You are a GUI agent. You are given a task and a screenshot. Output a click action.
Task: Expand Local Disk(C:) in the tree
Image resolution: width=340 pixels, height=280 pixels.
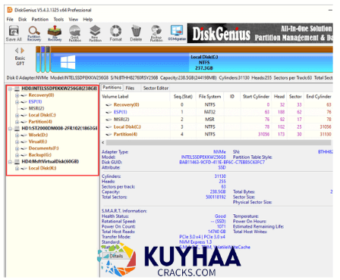[x=17, y=115]
